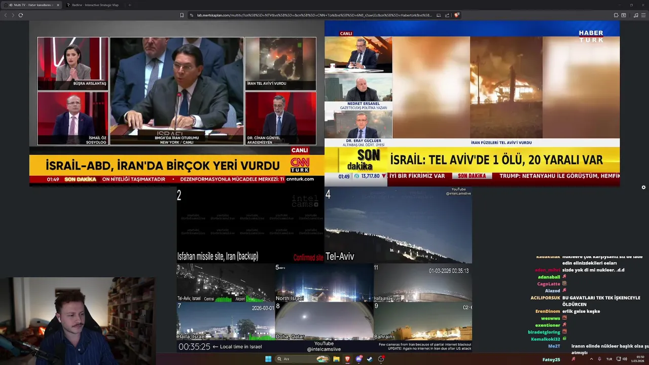Select the Haifa, Israel camera 7 feed

pos(226,321)
